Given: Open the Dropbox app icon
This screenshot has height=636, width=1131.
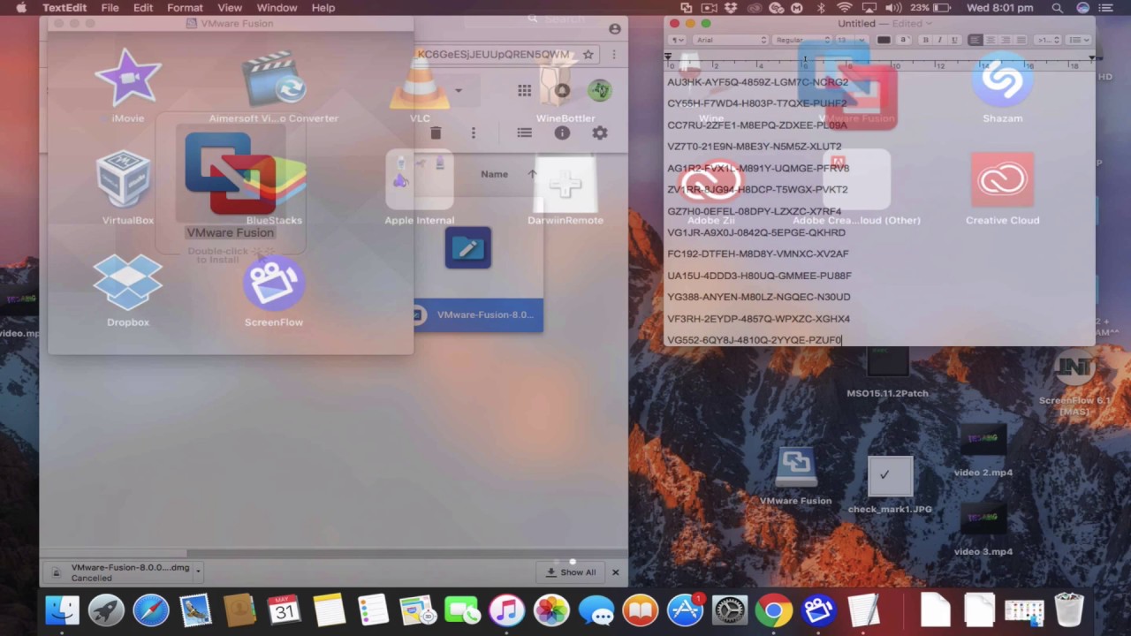Looking at the screenshot, I should pos(128,283).
